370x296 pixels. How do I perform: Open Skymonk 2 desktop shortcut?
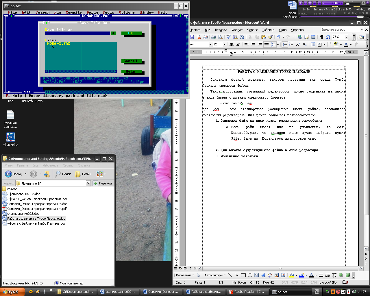pyautogui.click(x=11, y=139)
